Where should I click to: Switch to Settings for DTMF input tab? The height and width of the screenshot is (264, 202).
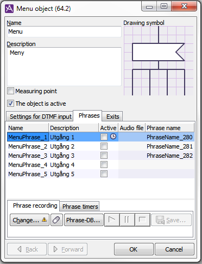coord(40,117)
